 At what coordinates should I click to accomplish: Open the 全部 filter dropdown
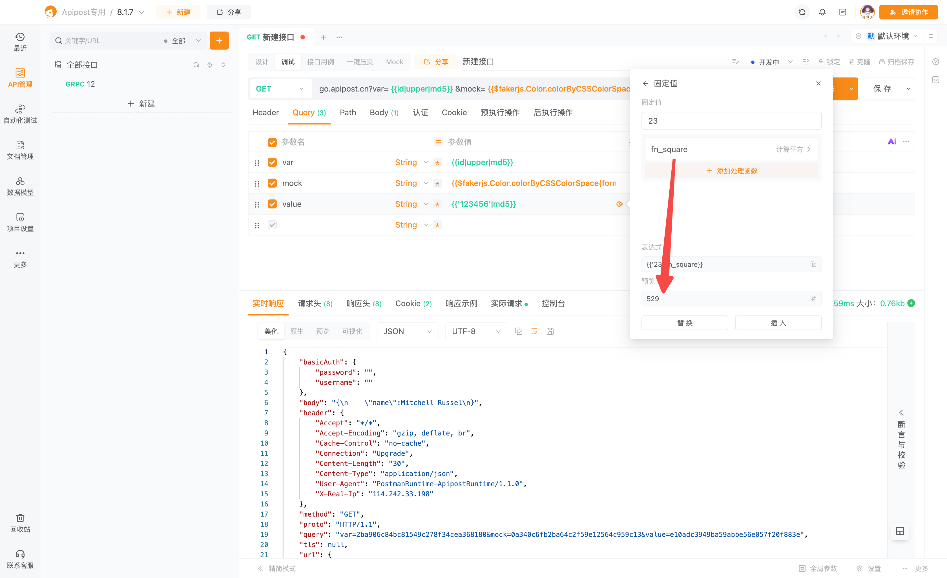coord(182,40)
